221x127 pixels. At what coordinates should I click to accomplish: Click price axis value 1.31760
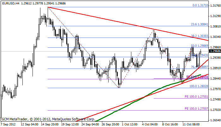tap(215, 6)
